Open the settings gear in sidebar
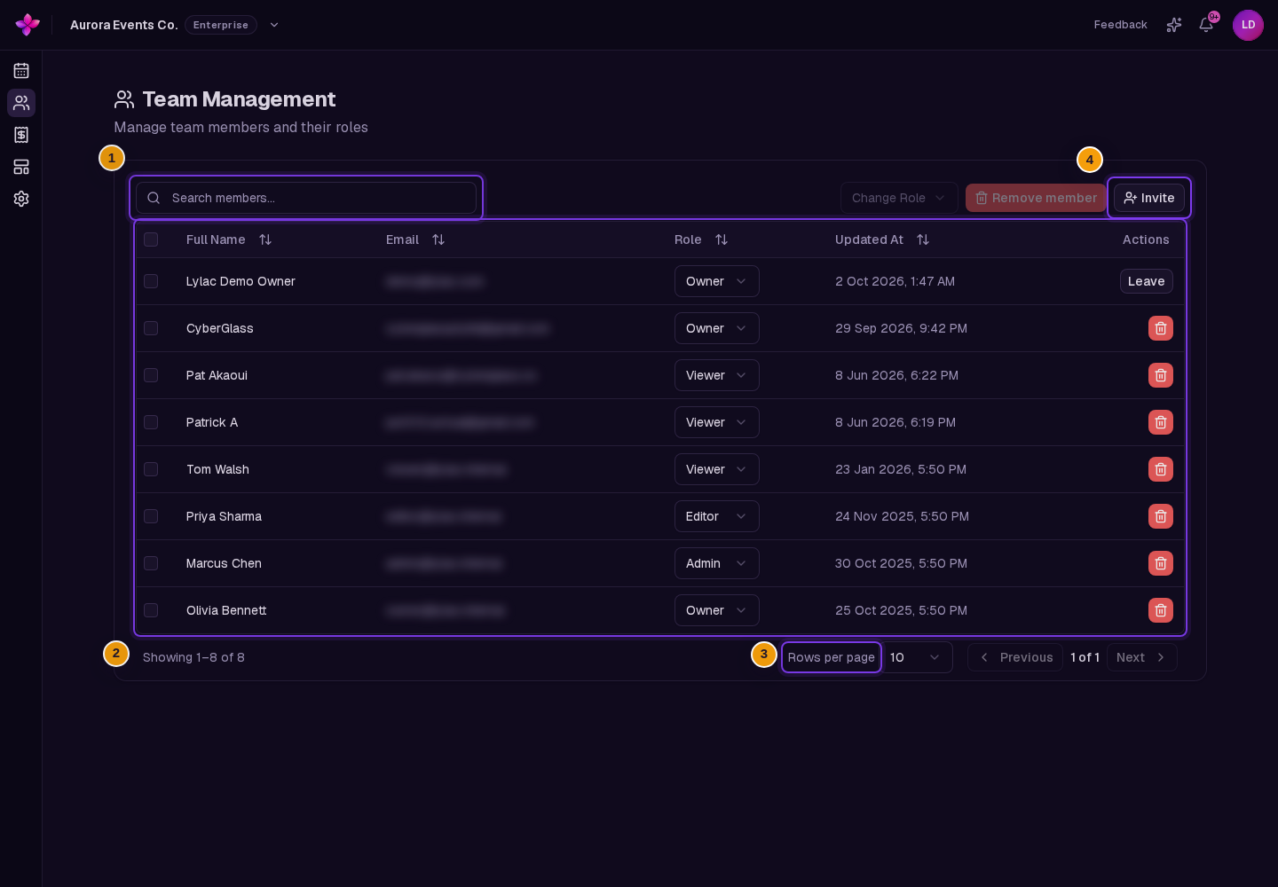1278x887 pixels. point(21,199)
